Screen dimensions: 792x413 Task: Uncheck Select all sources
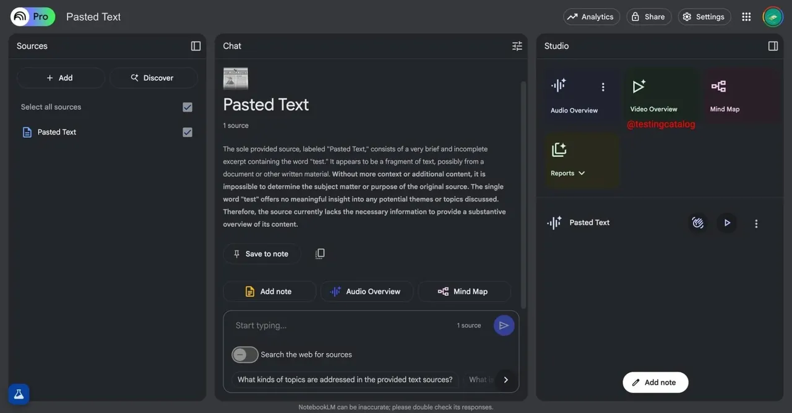click(187, 106)
